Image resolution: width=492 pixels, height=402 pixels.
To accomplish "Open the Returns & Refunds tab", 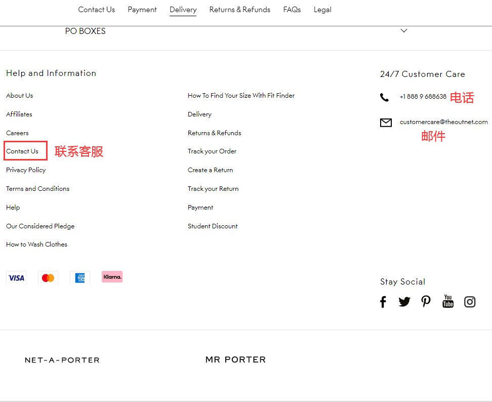I will click(239, 10).
